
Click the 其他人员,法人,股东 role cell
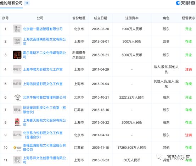166,84
